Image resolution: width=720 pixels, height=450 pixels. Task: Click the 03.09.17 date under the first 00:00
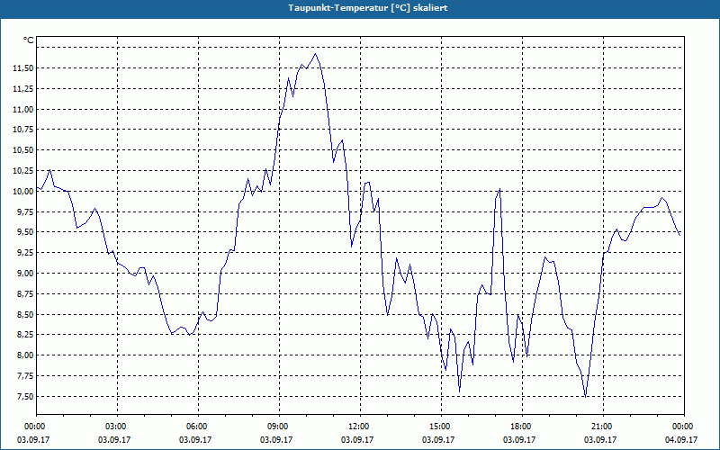coord(33,439)
